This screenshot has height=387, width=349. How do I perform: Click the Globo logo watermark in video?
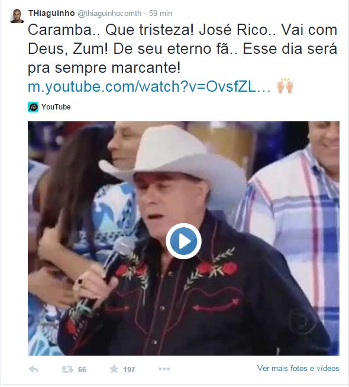click(x=303, y=321)
